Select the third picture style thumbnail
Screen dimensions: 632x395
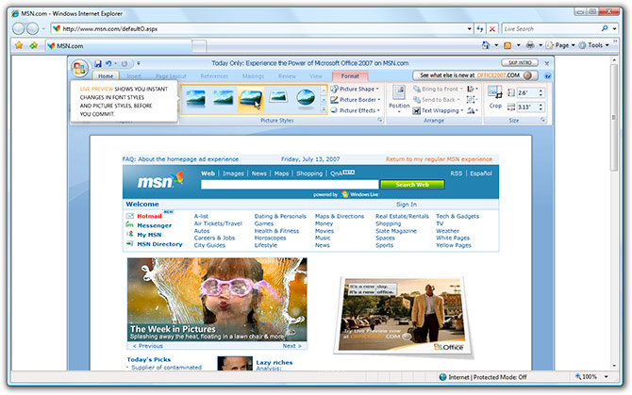[251, 97]
